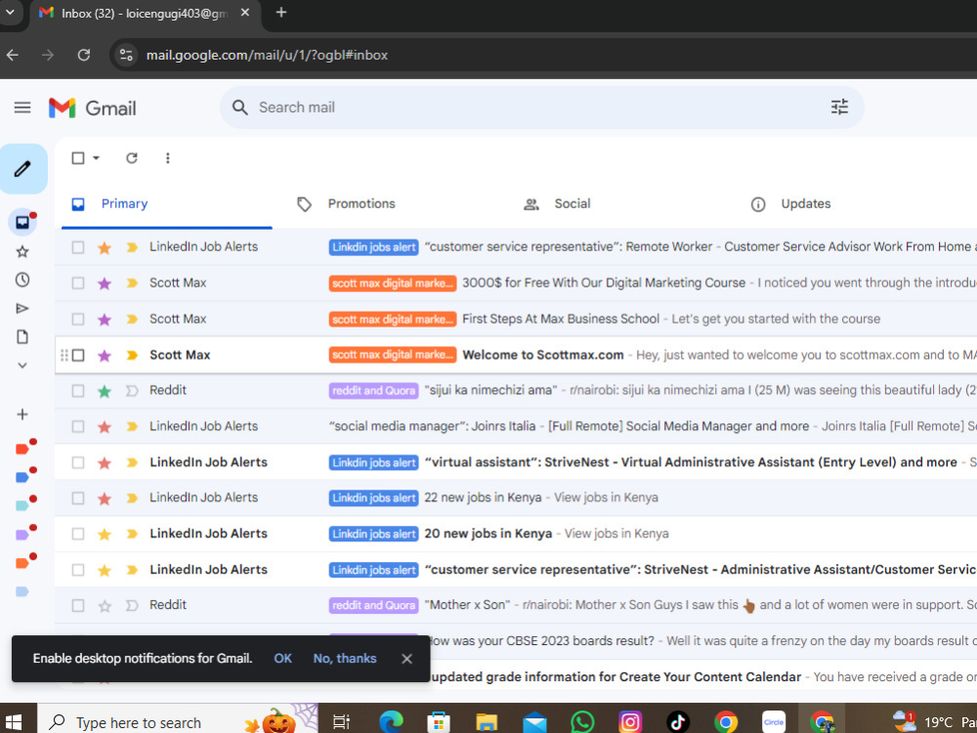Viewport: 977px width, 733px height.
Task: Click 'reddit and Quora' label on 'Mother x Son'
Action: [374, 605]
